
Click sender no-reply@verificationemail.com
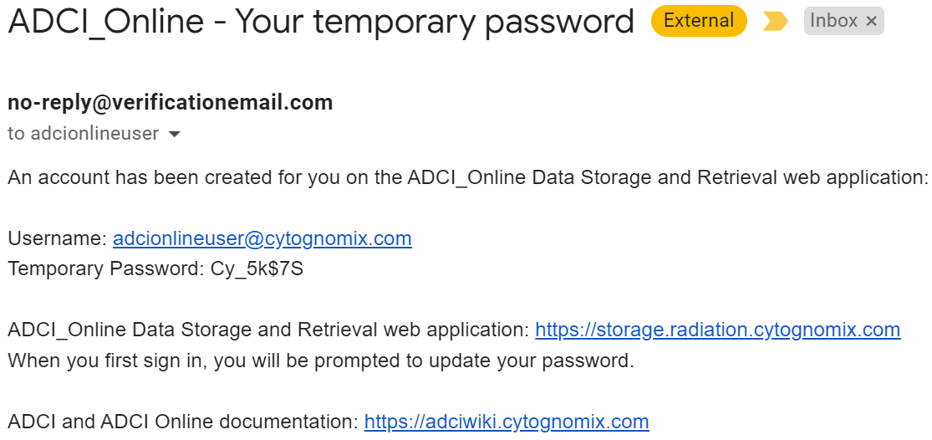[170, 103]
